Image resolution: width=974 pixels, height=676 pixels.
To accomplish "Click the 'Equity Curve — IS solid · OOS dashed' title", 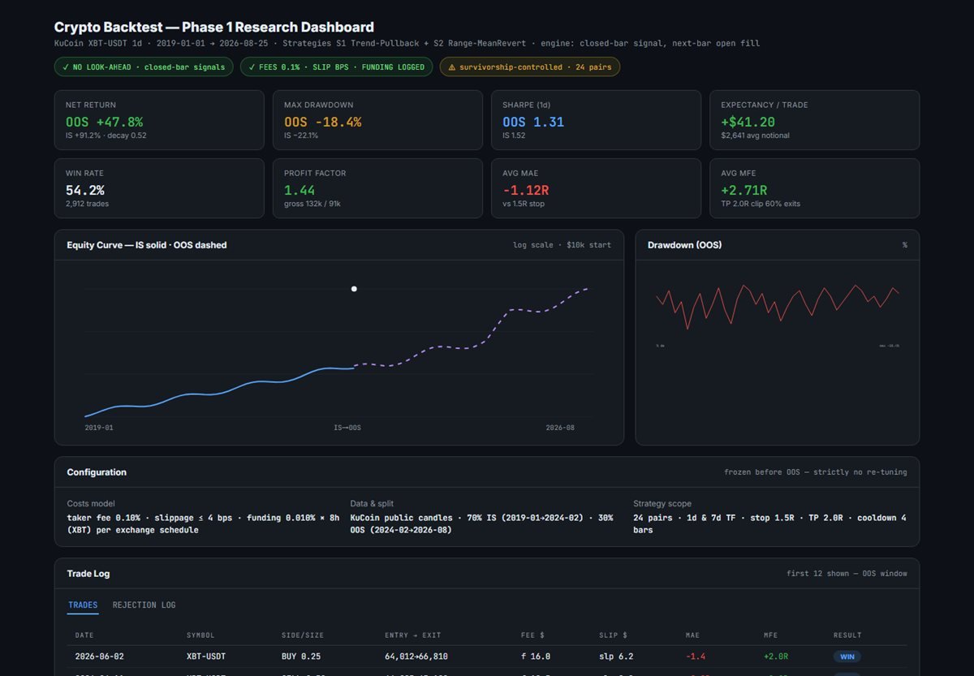I will [x=147, y=245].
